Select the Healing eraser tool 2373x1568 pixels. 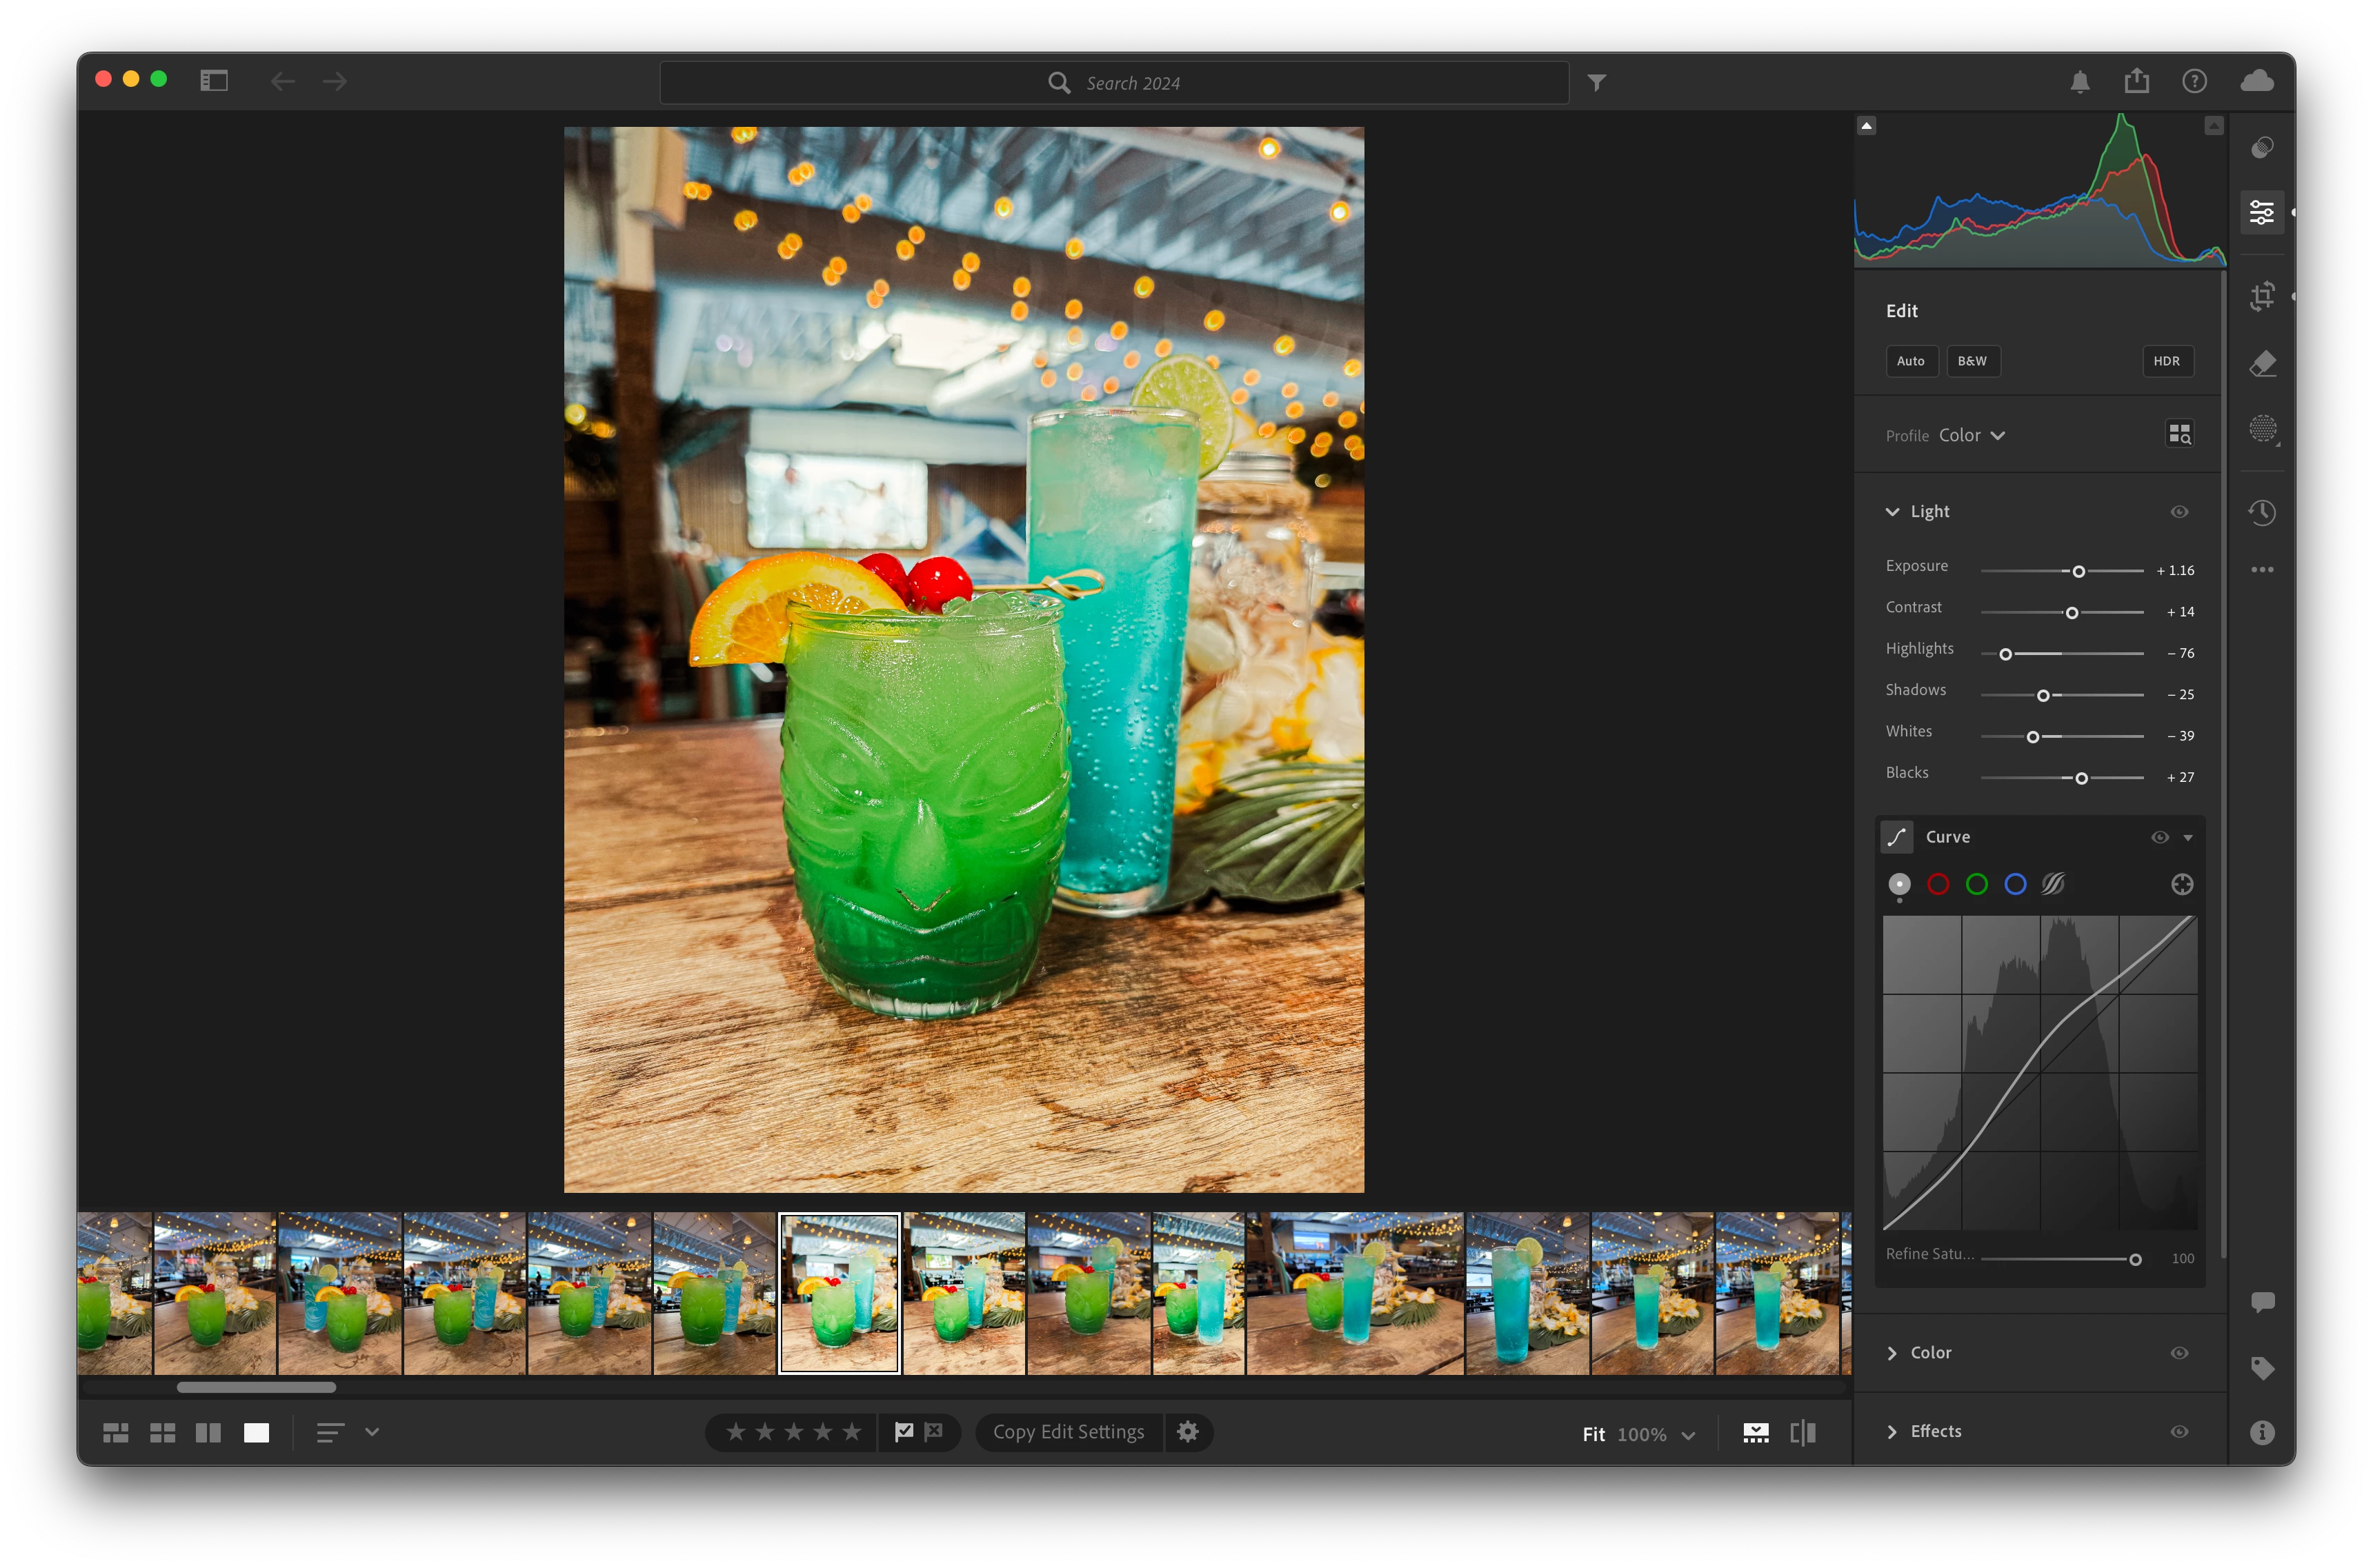tap(2262, 364)
